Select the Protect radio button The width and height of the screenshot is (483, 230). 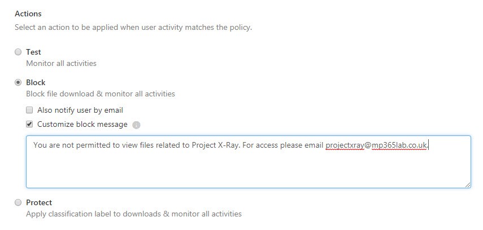[18, 202]
